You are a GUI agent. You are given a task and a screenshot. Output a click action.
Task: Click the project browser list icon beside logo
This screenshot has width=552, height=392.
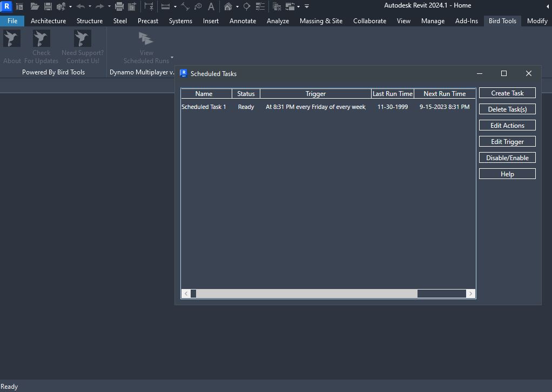coord(19,6)
